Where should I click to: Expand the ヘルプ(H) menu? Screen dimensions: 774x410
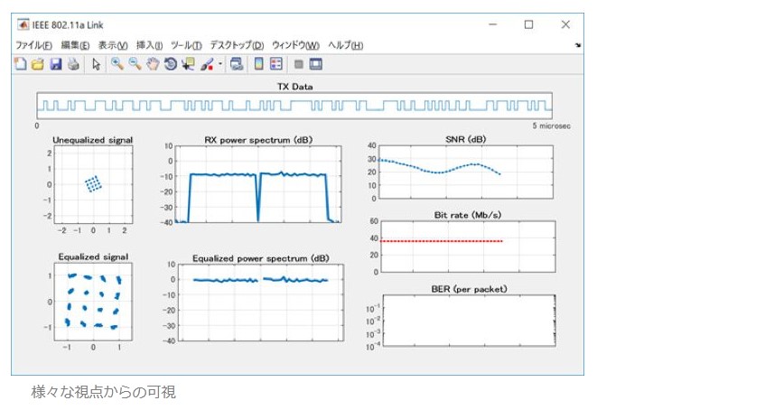tap(345, 45)
